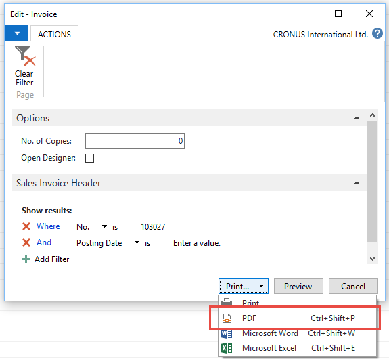This screenshot has width=389, height=359.
Task: Select the Microsoft Excel icon entry
Action: [x=227, y=348]
